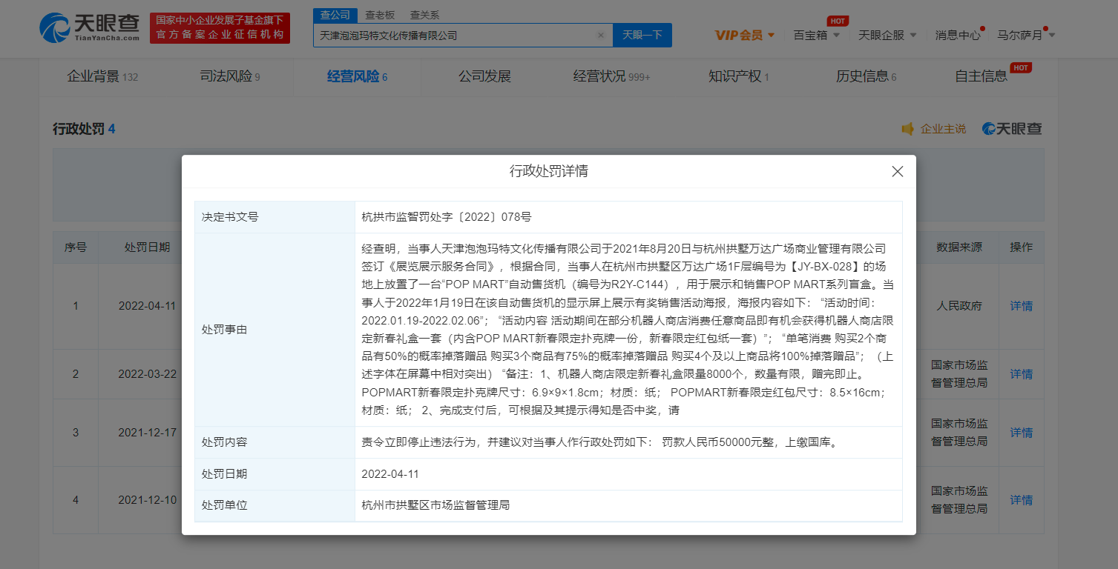Clear the search field text
The width and height of the screenshot is (1118, 569).
pyautogui.click(x=601, y=35)
